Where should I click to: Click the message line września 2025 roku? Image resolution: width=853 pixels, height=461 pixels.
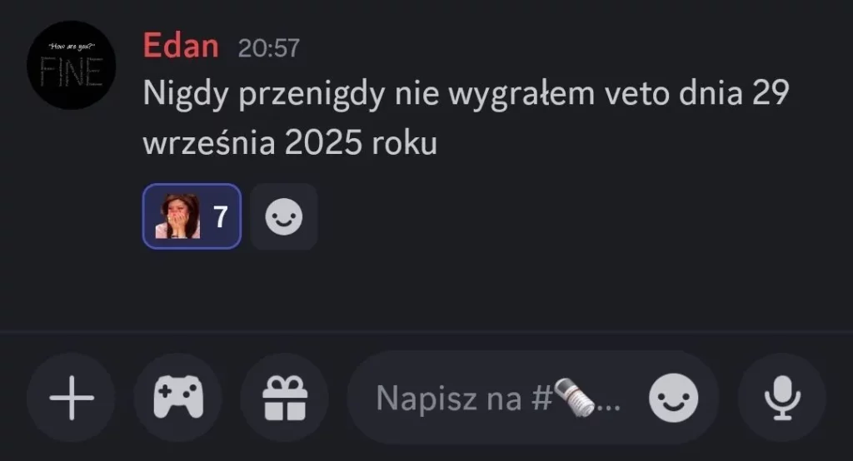coord(290,143)
